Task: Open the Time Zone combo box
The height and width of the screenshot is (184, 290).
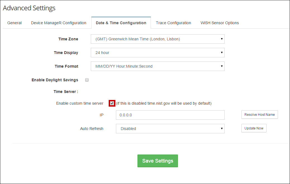Action: (x=158, y=39)
